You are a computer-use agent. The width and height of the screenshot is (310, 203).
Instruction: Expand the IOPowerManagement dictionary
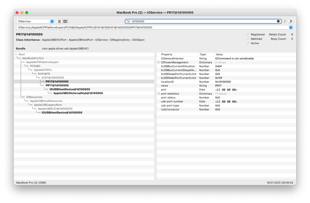159,62
